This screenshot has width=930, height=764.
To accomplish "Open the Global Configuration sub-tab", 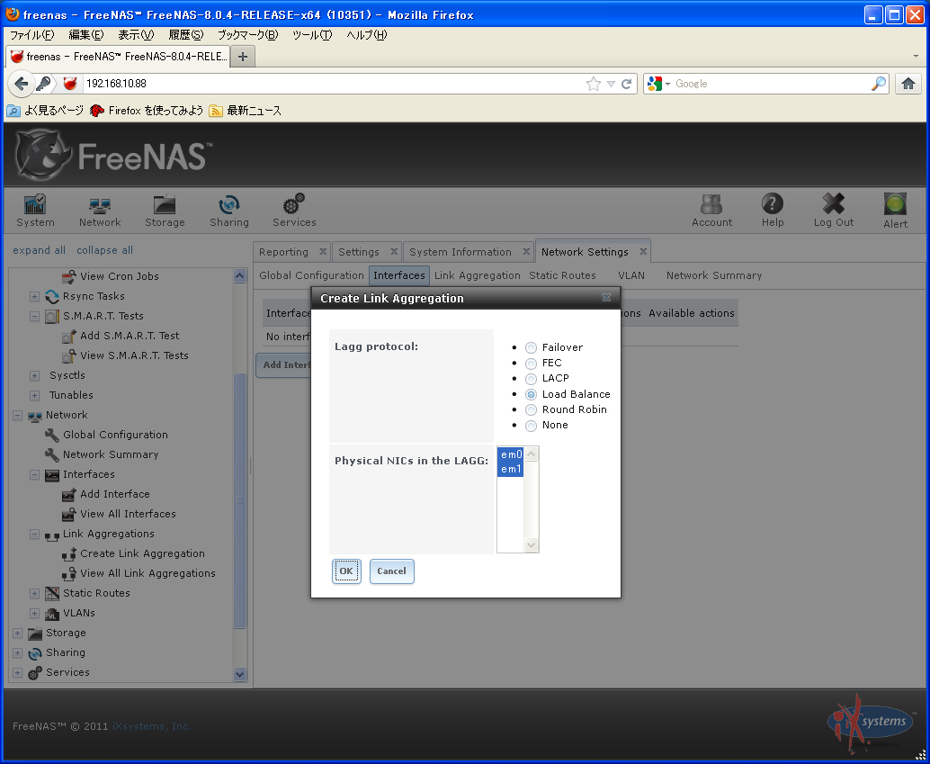I will [x=311, y=275].
